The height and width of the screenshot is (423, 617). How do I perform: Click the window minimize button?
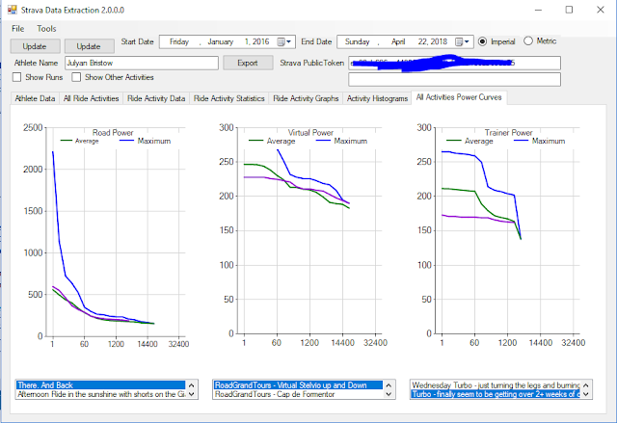[x=538, y=10]
